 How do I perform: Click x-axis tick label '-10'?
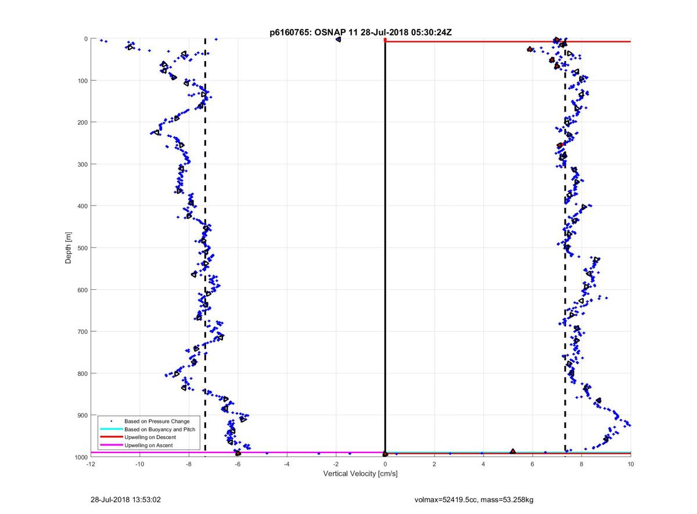click(x=139, y=464)
